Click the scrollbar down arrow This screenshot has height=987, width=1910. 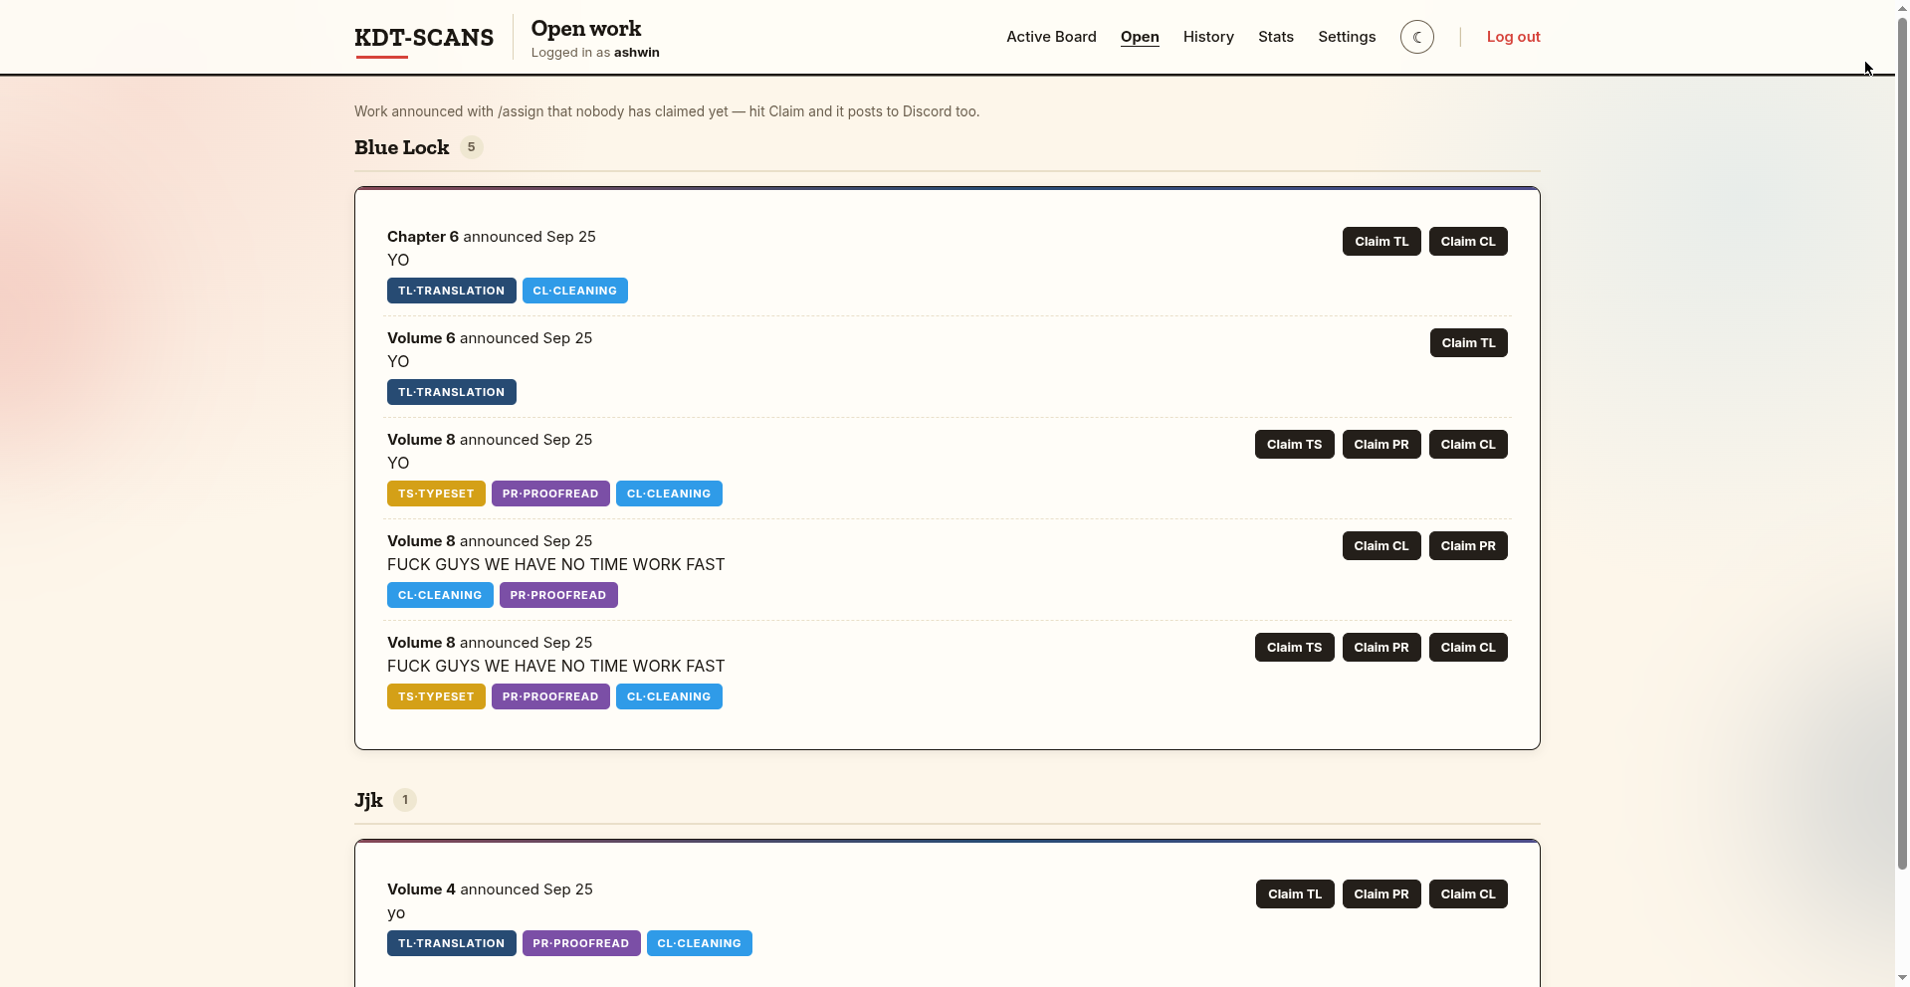point(1902,979)
